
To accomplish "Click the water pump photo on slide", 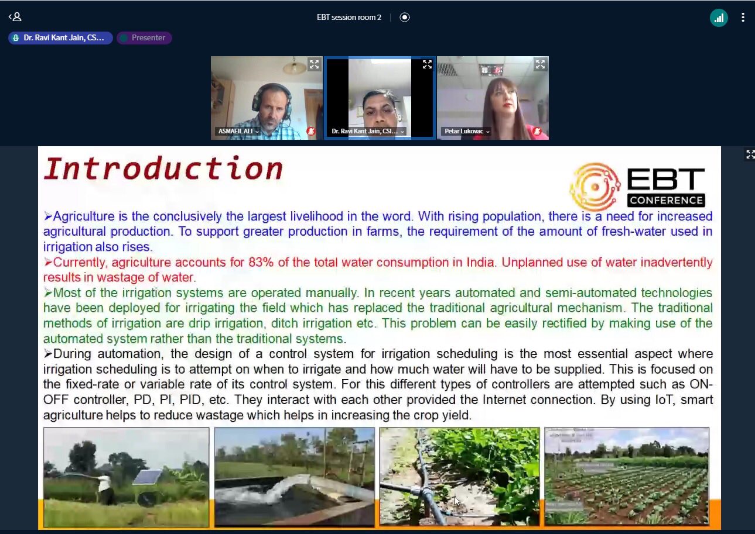I will [294, 477].
